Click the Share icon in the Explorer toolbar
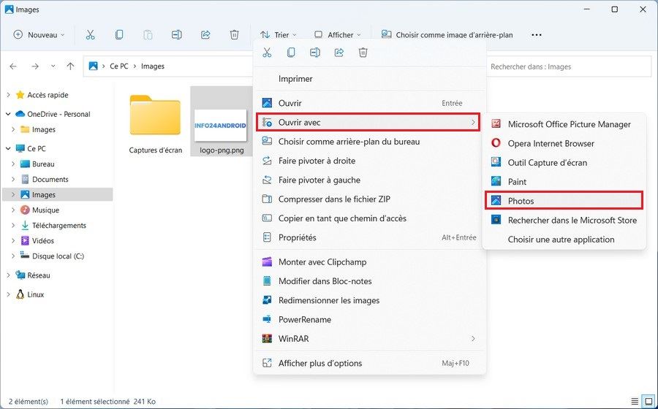This screenshot has width=658, height=409. [x=205, y=35]
